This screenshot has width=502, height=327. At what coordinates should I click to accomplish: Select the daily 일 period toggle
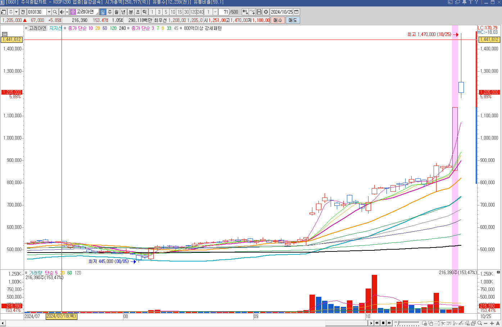click(103, 12)
